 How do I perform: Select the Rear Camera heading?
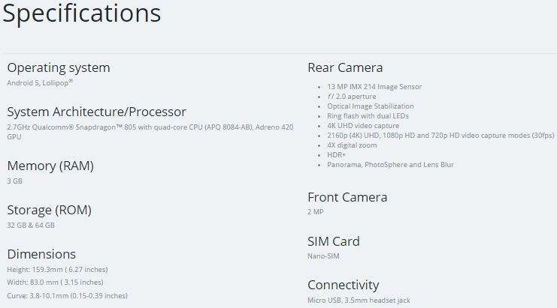tap(345, 67)
